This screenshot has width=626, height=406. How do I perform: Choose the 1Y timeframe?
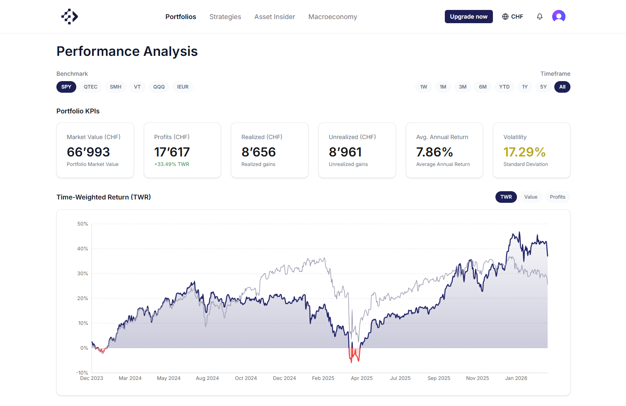coord(524,87)
